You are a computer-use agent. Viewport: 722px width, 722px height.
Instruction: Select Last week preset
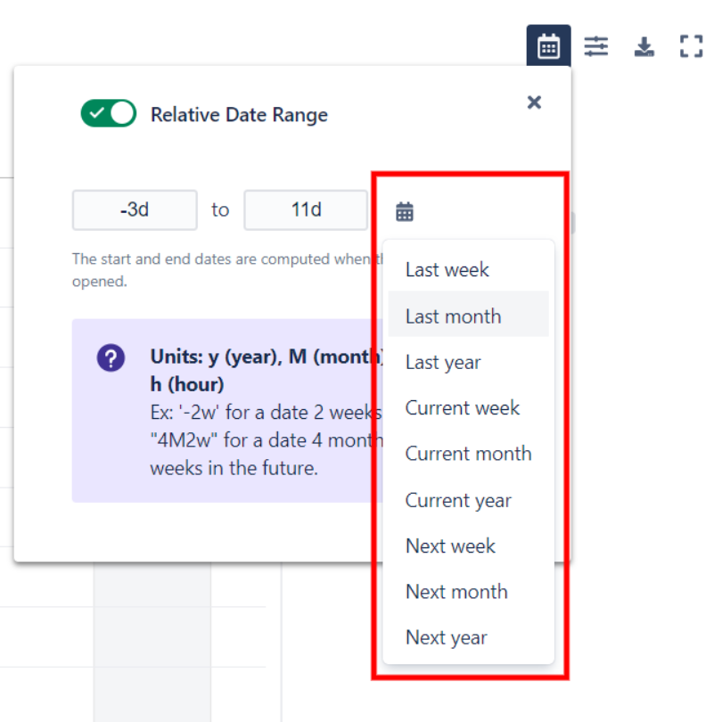[447, 270]
